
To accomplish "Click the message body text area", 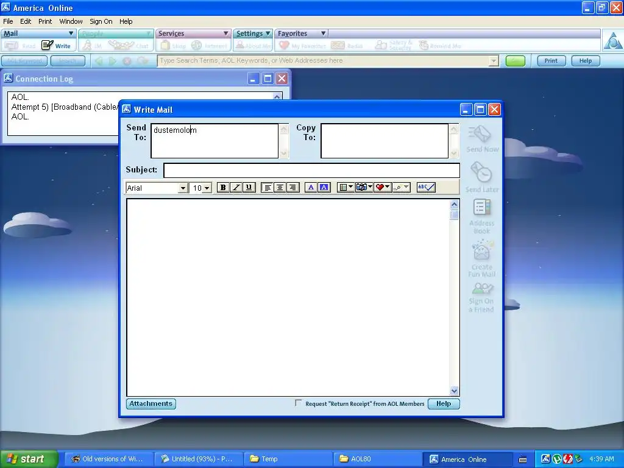I will tap(288, 297).
